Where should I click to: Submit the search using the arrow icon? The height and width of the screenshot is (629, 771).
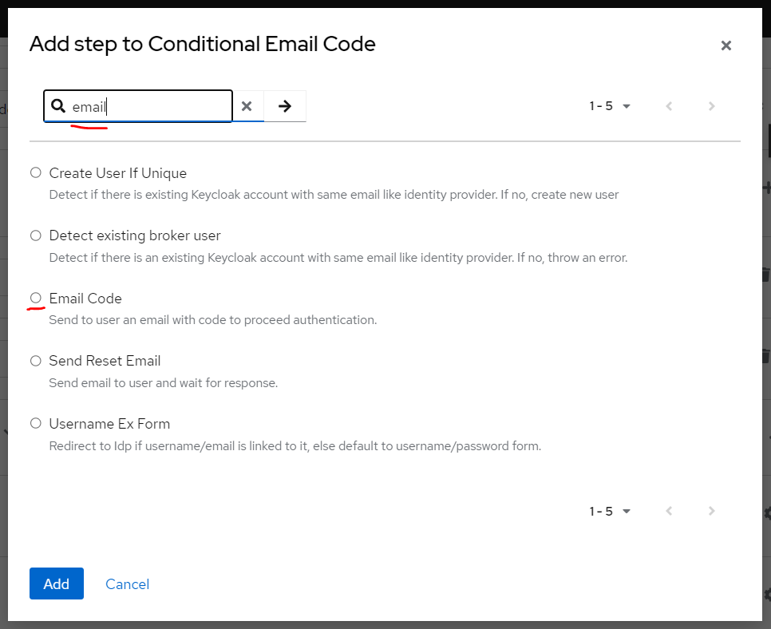pos(284,105)
